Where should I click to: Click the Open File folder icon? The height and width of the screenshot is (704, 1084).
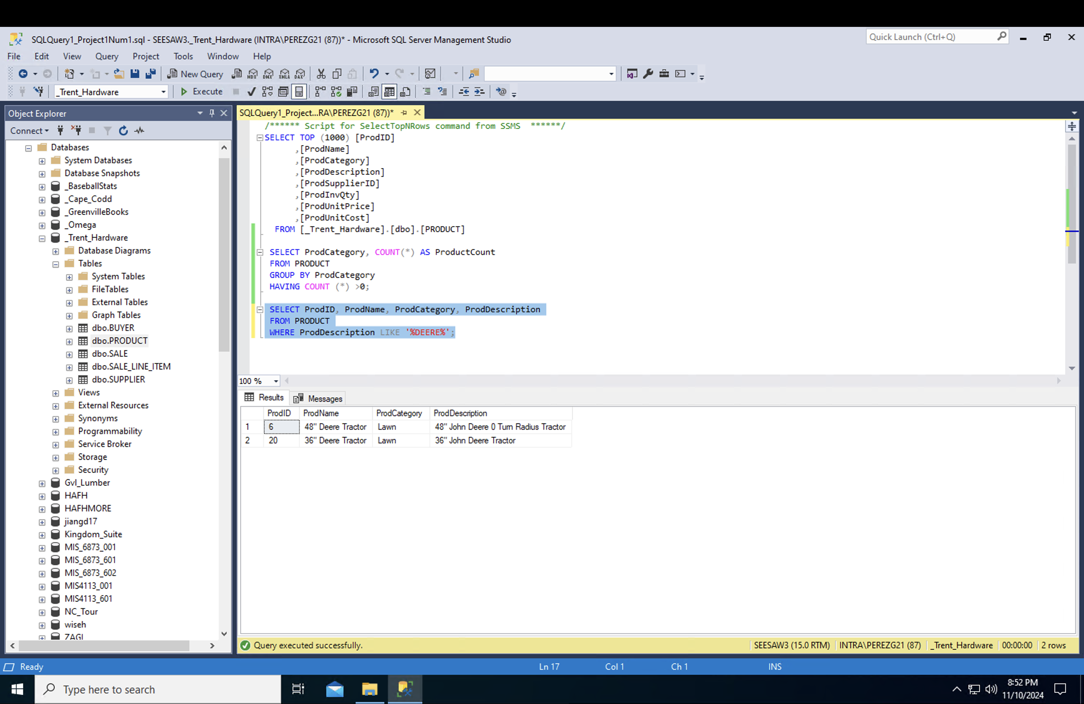point(119,74)
